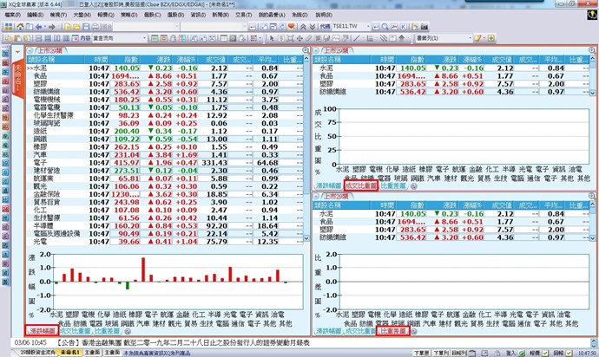Click the round icon beside 上市29類 in top-right panel
Viewport: 599px width, 357px height.
[316, 50]
